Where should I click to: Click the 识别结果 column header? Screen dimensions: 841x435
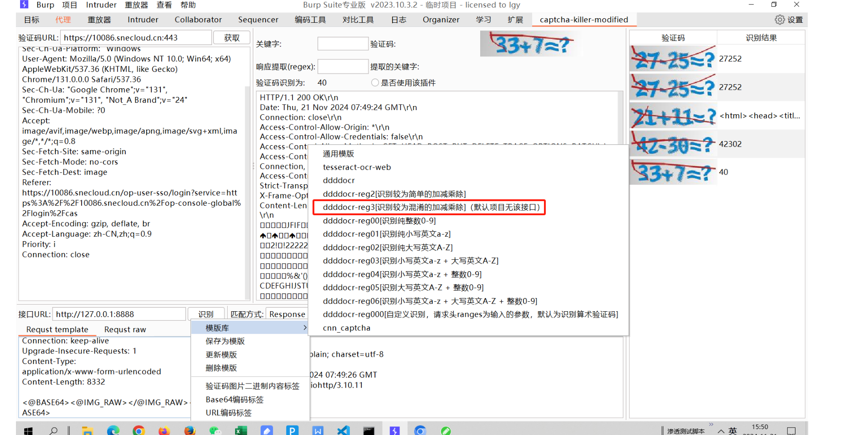click(x=761, y=38)
